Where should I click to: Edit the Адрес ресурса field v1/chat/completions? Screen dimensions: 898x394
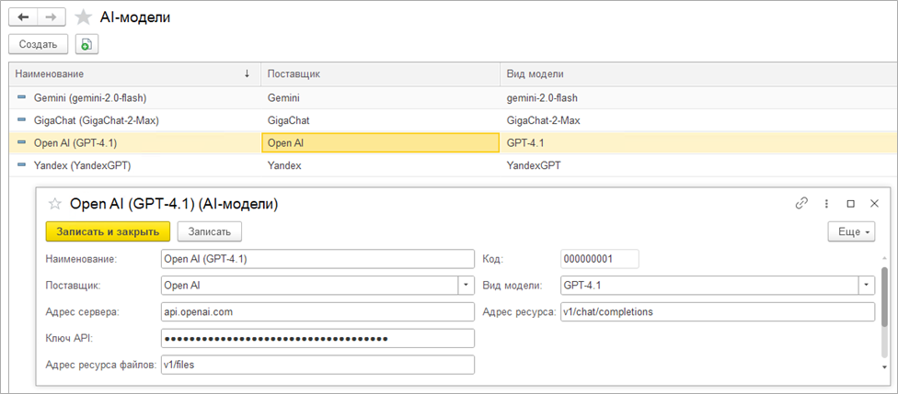click(718, 312)
